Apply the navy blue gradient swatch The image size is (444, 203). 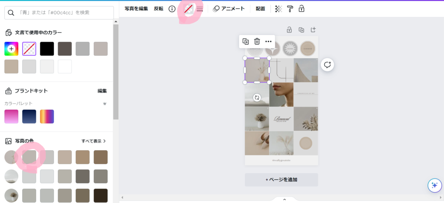29,117
